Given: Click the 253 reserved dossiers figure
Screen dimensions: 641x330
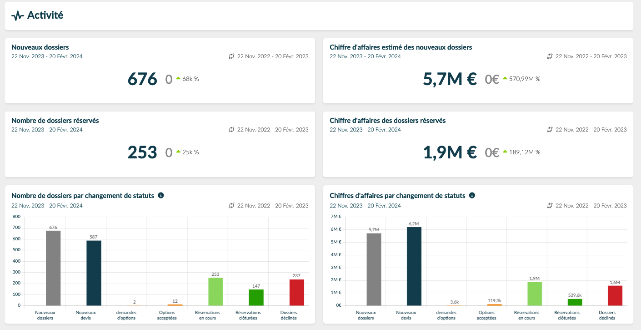Looking at the screenshot, I should point(142,152).
